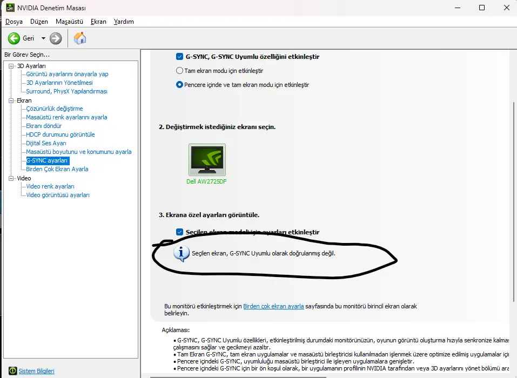Open HDCP durumunu görüntüle
This screenshot has width=517, height=378.
pos(61,134)
